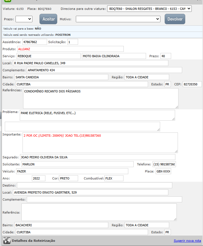203x246 pixels.
Task: Click the CEP field showing 82720350
Action: pyautogui.click(x=192, y=84)
